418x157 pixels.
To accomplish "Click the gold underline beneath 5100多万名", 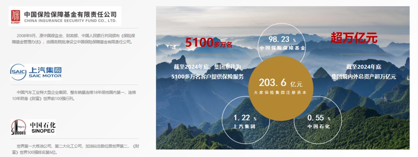I will (x=207, y=54).
